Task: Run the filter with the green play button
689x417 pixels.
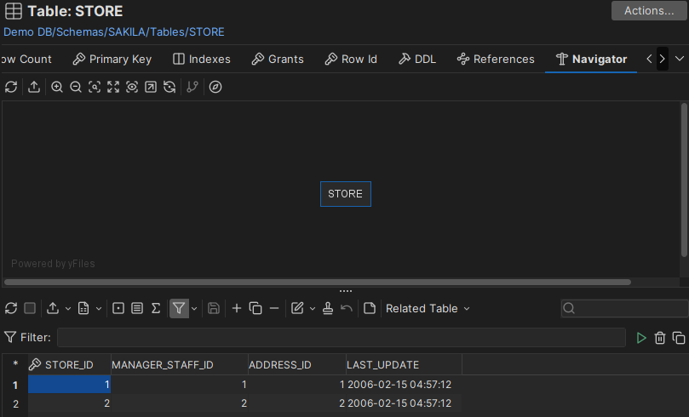Action: point(641,338)
